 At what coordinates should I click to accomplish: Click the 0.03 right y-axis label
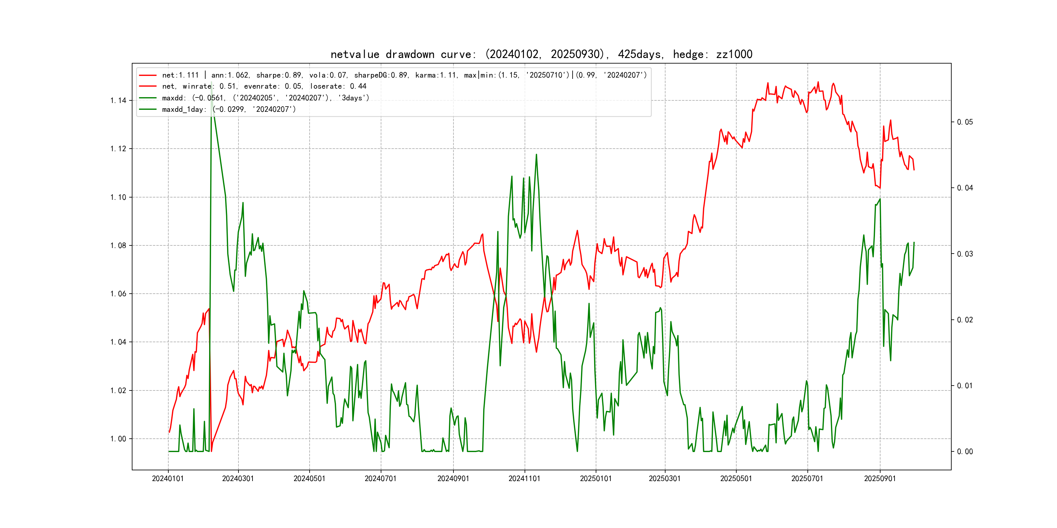965,254
